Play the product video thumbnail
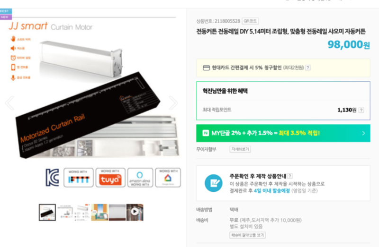The image size is (379, 247). click(x=135, y=212)
